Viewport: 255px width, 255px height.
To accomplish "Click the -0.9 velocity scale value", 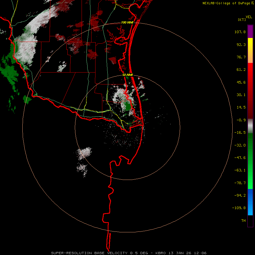I will coord(241,120).
